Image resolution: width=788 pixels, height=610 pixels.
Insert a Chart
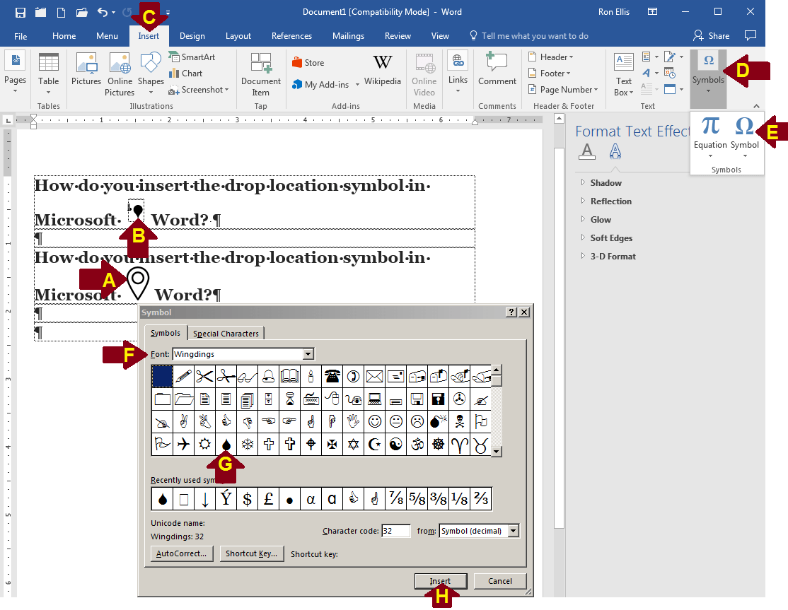point(186,74)
